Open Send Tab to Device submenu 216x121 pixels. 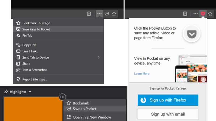click(58, 57)
